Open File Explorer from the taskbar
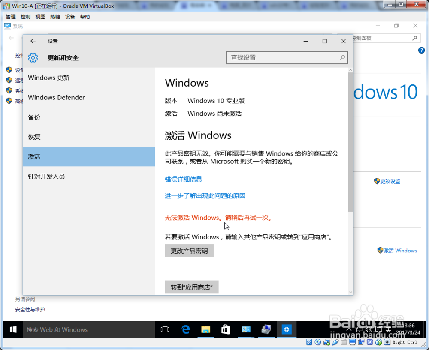The height and width of the screenshot is (350, 429). tap(205, 329)
